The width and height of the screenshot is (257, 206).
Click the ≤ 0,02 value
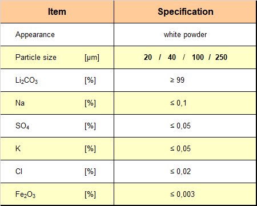(x=180, y=171)
